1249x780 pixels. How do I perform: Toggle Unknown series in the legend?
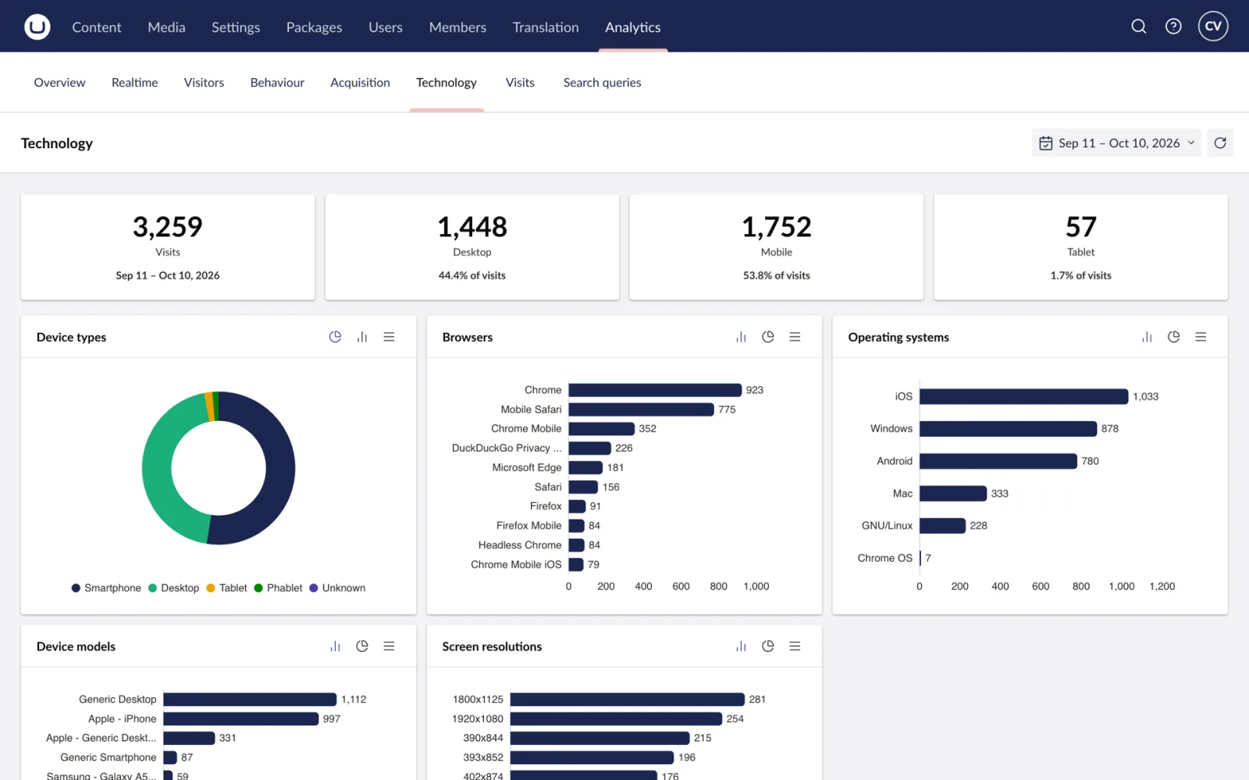337,588
